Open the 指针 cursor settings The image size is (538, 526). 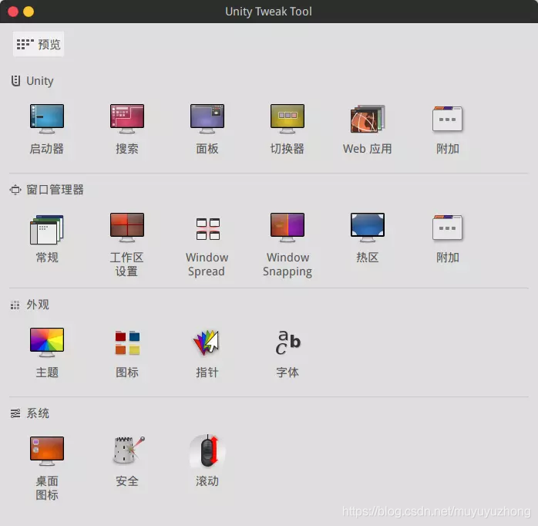(207, 353)
